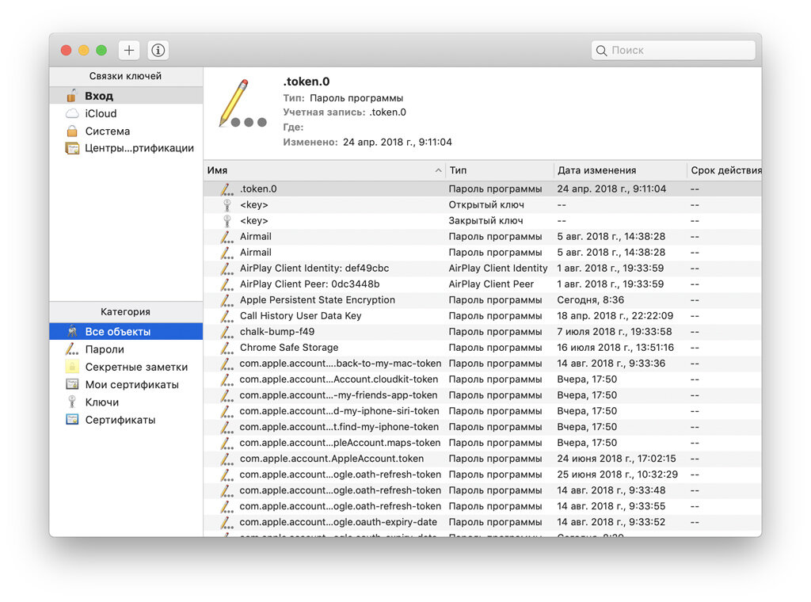Select com.apple.account.AppleAccount.token entry
The height and width of the screenshot is (602, 811).
click(x=482, y=459)
